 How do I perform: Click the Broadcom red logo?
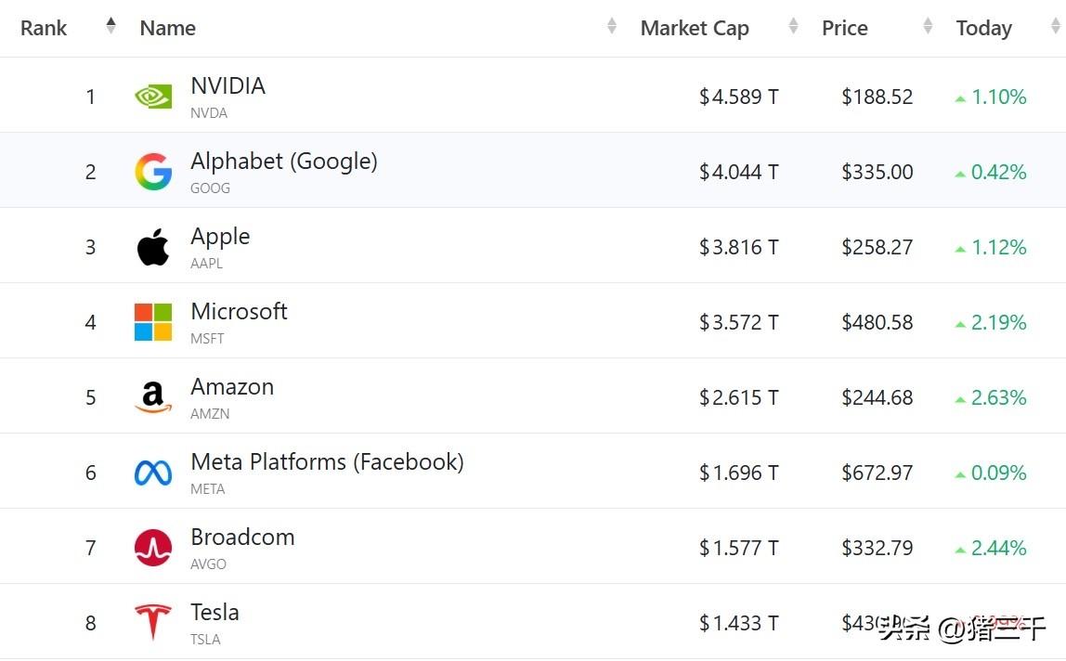coord(153,549)
